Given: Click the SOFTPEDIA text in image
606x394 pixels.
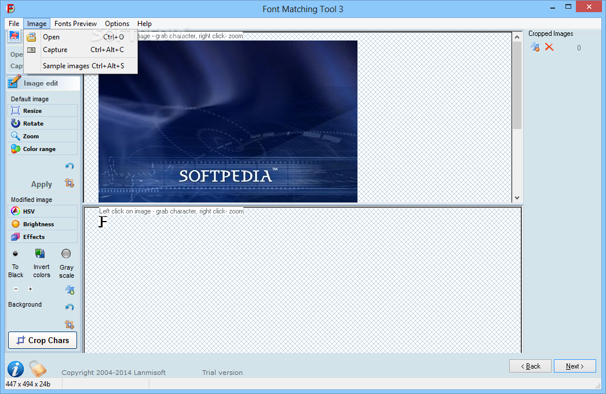Looking at the screenshot, I should click(x=225, y=176).
